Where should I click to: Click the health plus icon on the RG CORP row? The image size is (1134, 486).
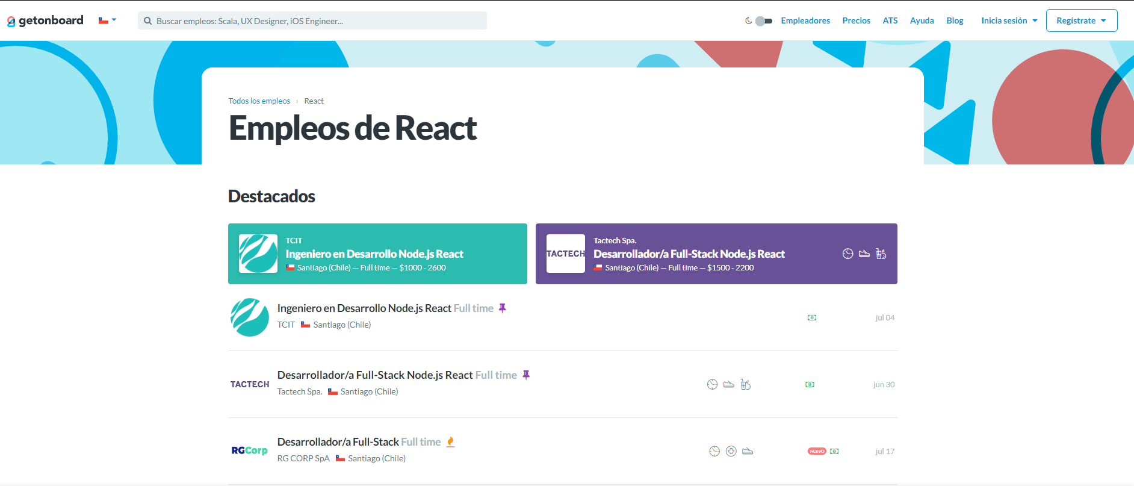(731, 451)
